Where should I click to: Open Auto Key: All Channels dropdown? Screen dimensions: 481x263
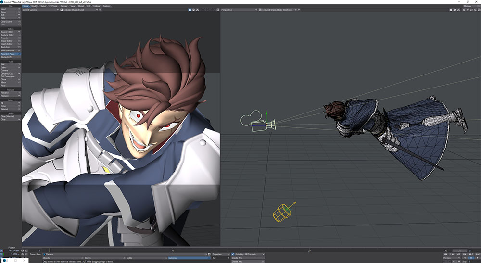(250, 254)
